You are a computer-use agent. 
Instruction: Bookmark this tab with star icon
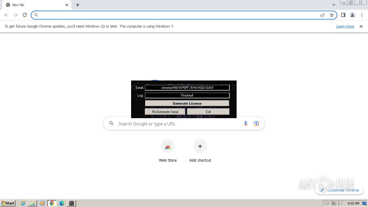tap(332, 15)
